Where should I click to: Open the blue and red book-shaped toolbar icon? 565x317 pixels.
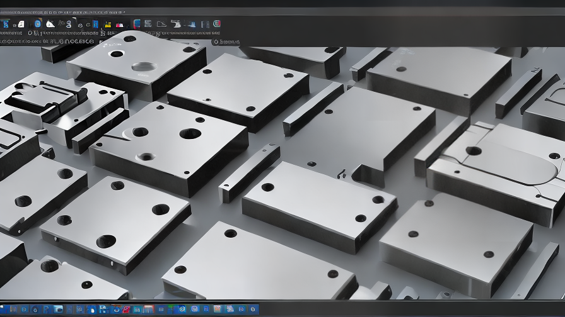[137, 24]
